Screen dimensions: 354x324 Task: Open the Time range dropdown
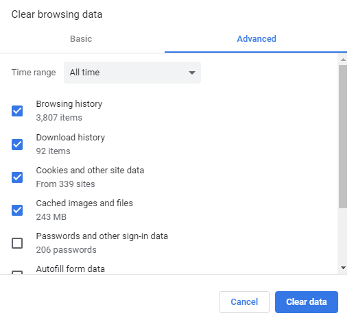point(132,73)
